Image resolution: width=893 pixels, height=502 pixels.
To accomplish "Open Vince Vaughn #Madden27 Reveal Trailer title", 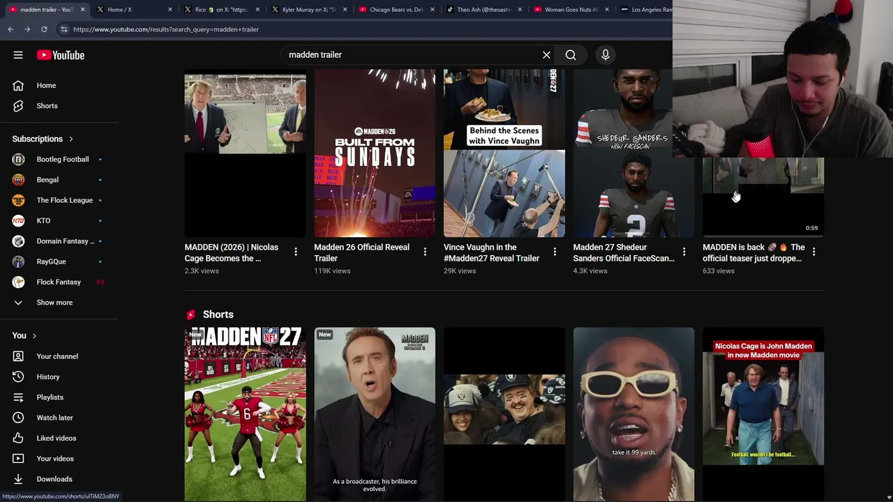I will [491, 252].
